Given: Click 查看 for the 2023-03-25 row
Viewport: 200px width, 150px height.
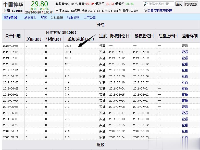Looking at the screenshot, I should point(185,46).
